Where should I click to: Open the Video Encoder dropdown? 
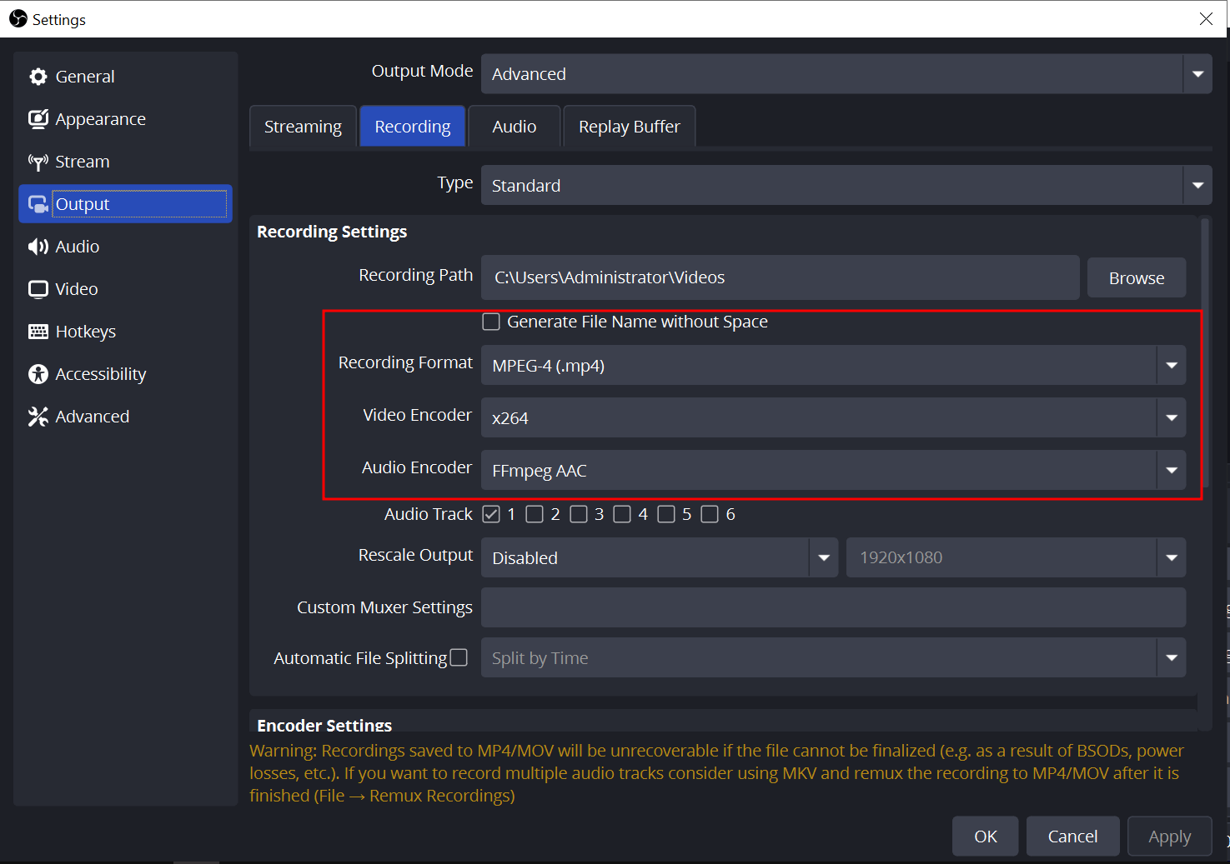coord(1171,418)
